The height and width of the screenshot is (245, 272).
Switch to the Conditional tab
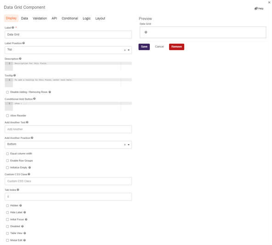[70, 18]
